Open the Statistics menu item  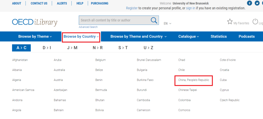click(219, 37)
